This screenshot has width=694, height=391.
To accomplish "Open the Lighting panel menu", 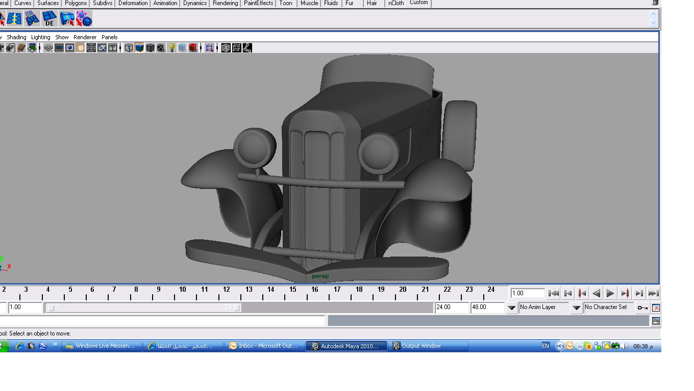I will point(41,37).
